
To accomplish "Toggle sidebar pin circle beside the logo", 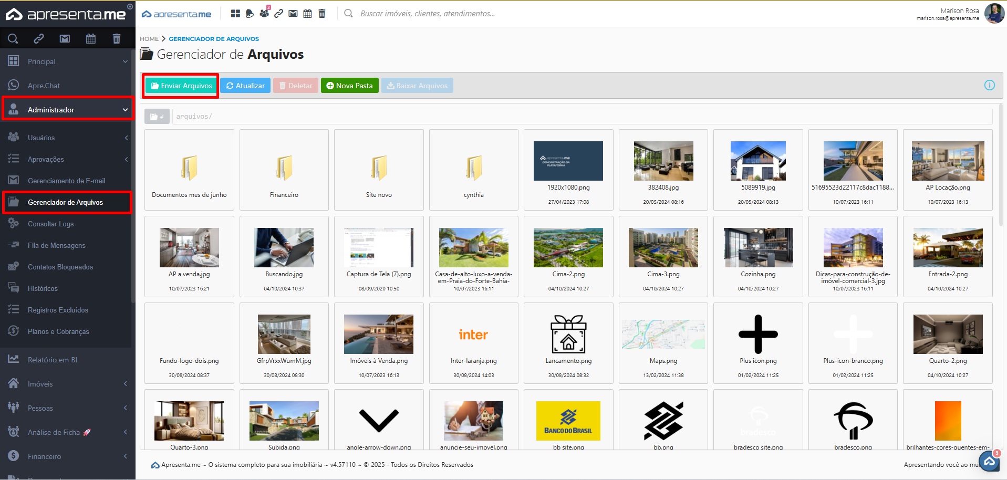I will pyautogui.click(x=130, y=7).
